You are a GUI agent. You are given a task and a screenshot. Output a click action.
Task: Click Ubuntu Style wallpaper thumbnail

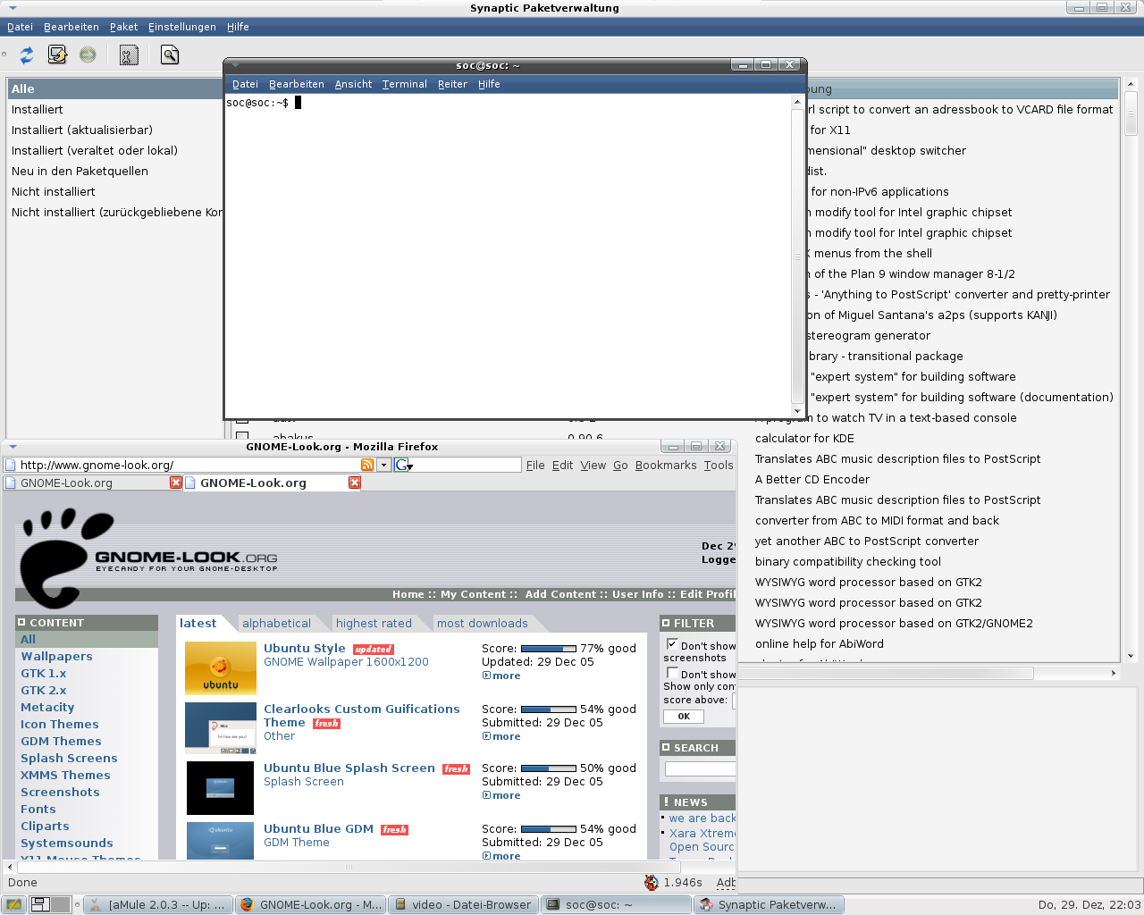click(x=221, y=668)
